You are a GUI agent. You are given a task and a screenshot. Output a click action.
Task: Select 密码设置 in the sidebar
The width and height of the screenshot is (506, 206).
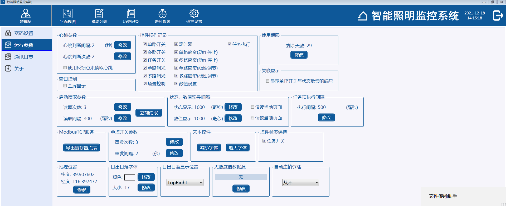click(x=23, y=33)
